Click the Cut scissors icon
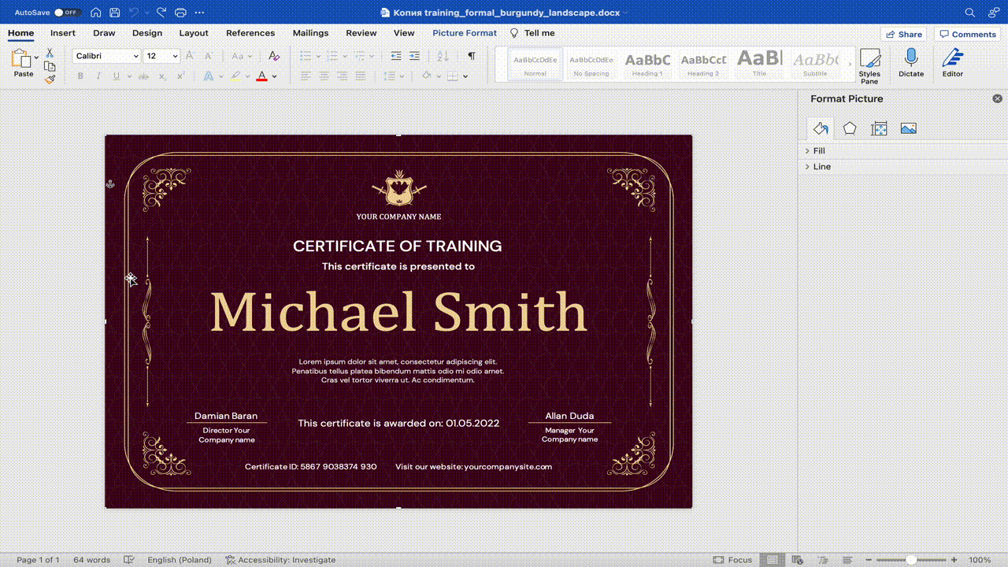Image resolution: width=1008 pixels, height=567 pixels. pos(50,53)
